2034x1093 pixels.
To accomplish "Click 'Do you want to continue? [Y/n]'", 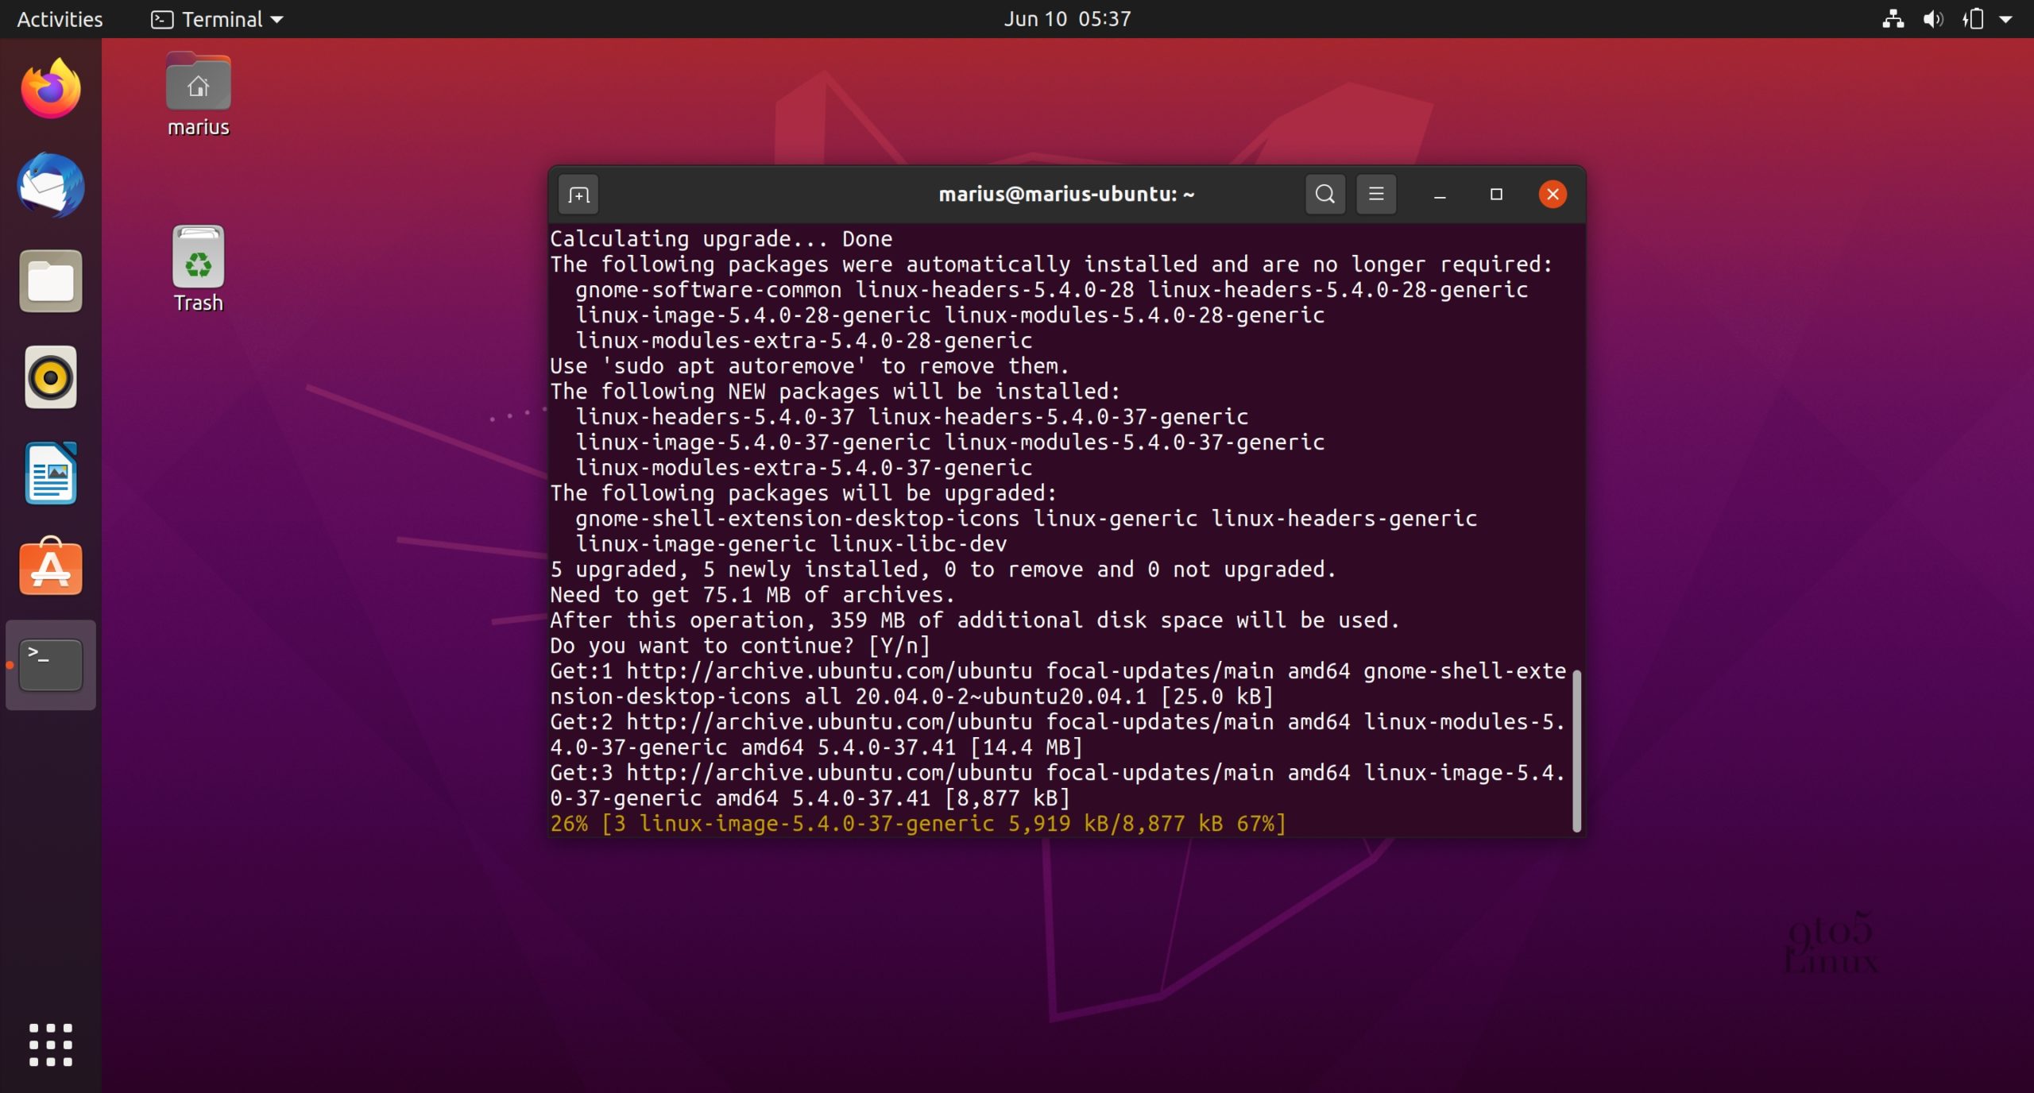I will (740, 645).
